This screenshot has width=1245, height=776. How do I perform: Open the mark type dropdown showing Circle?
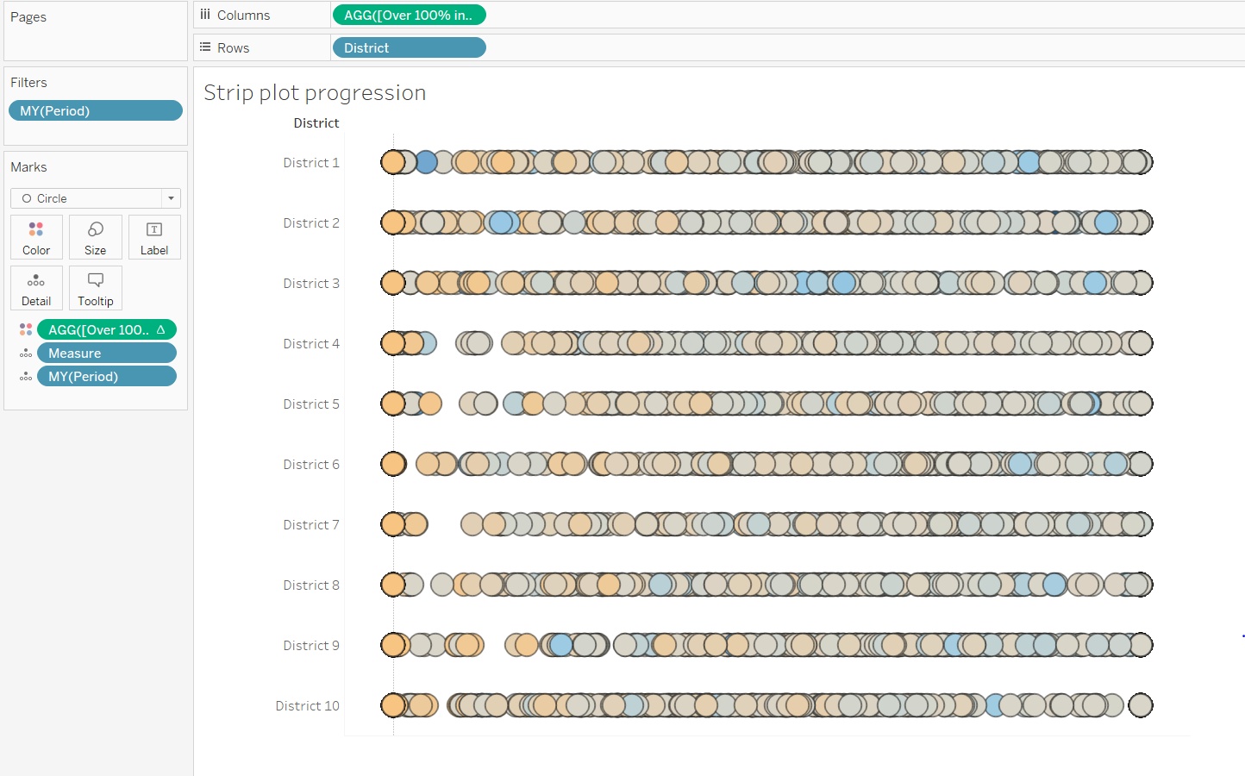coord(172,198)
